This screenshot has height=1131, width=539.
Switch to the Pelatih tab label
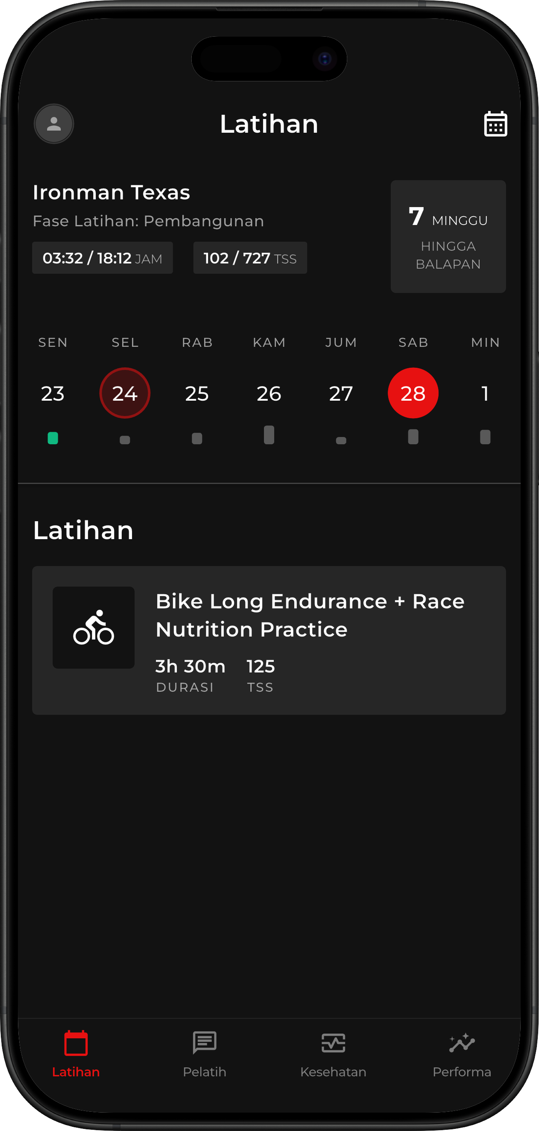(204, 1072)
